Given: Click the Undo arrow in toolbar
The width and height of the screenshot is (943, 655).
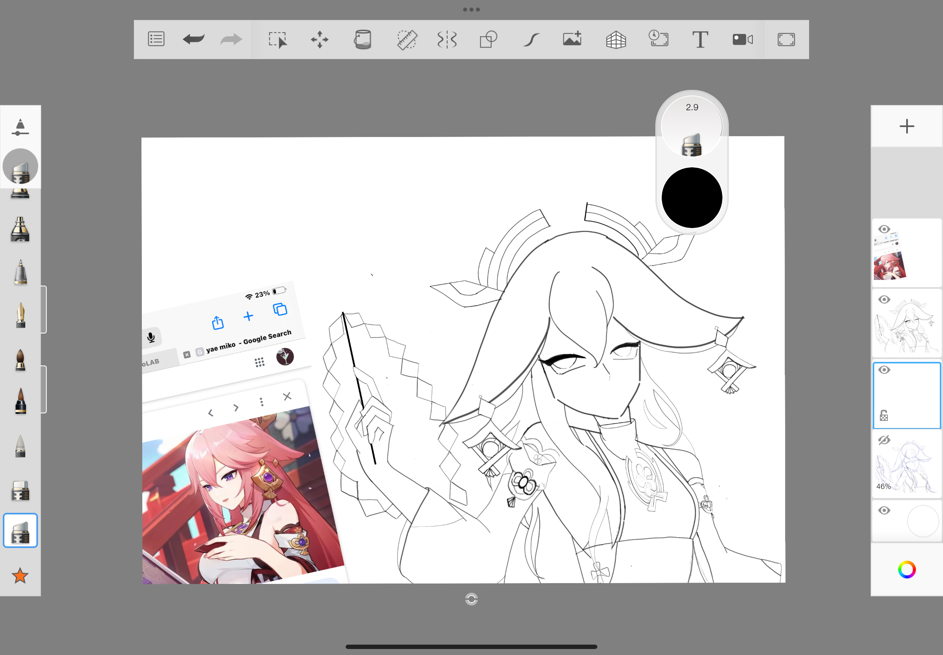Looking at the screenshot, I should [193, 40].
